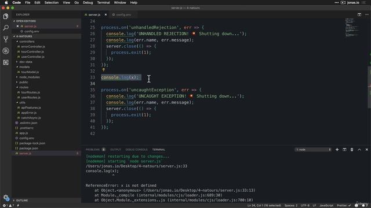
Task: Create a new terminal with plus icon
Action: (337, 150)
